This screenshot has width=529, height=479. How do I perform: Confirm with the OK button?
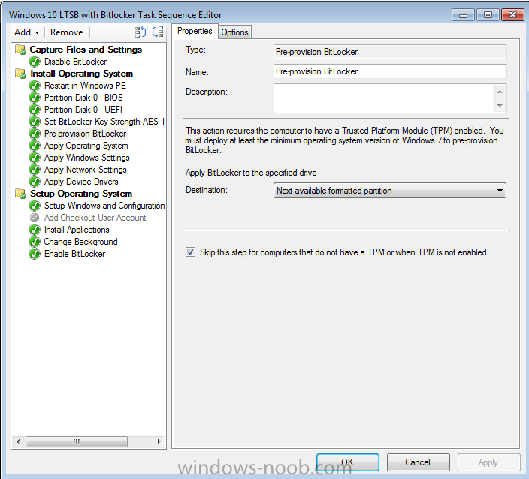click(x=347, y=462)
